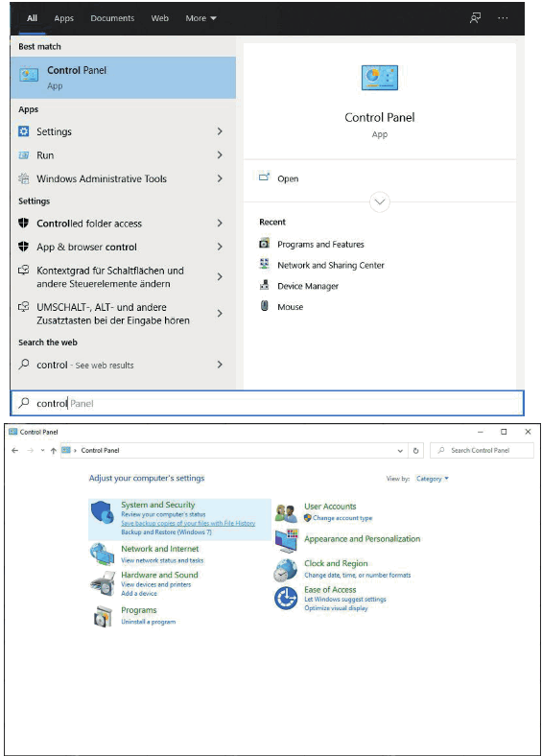Open the More filter dropdown
The height and width of the screenshot is (756, 542).
pos(200,18)
